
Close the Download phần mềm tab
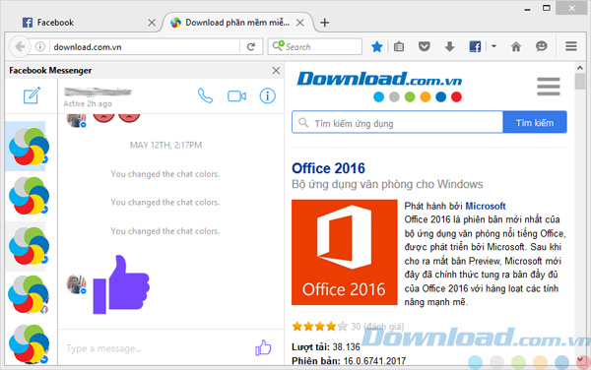[x=300, y=23]
